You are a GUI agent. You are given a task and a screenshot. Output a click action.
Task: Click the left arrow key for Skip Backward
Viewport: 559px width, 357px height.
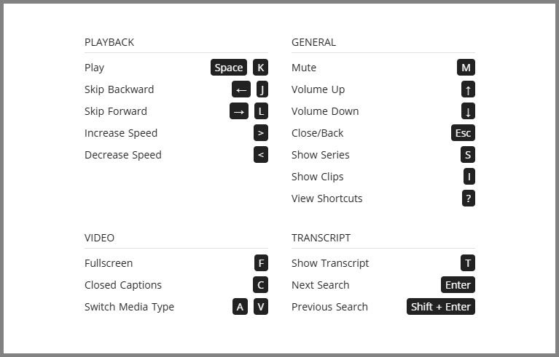tap(241, 89)
